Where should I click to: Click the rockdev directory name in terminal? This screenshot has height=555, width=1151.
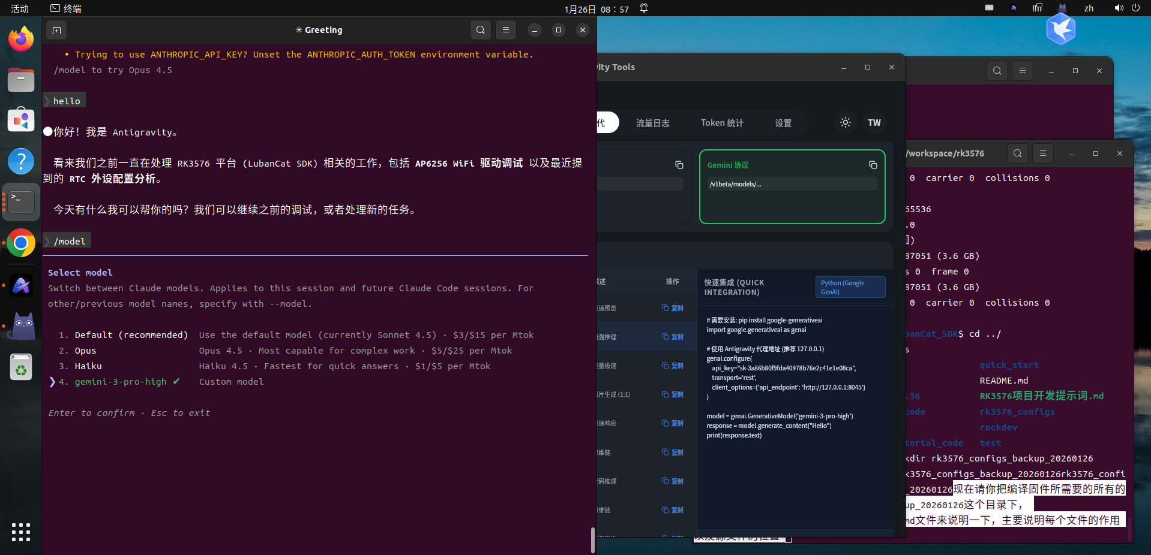coord(999,427)
